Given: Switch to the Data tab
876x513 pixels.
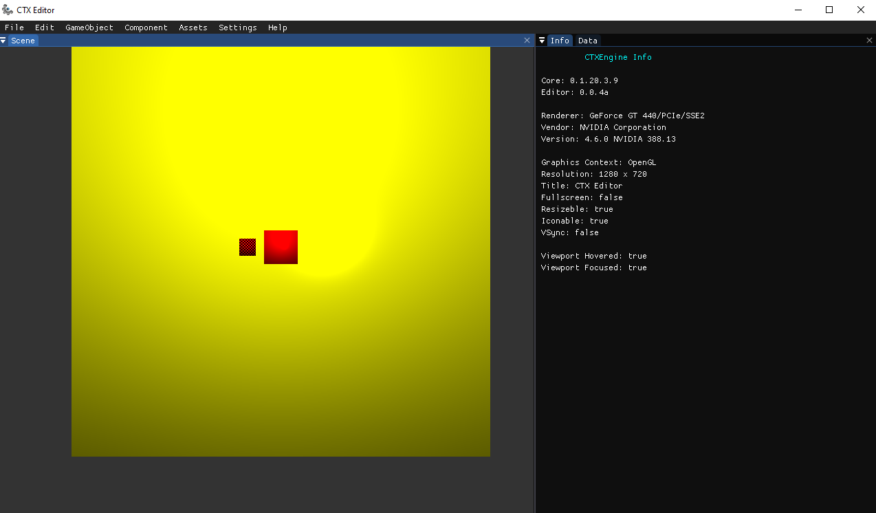Looking at the screenshot, I should pyautogui.click(x=588, y=41).
